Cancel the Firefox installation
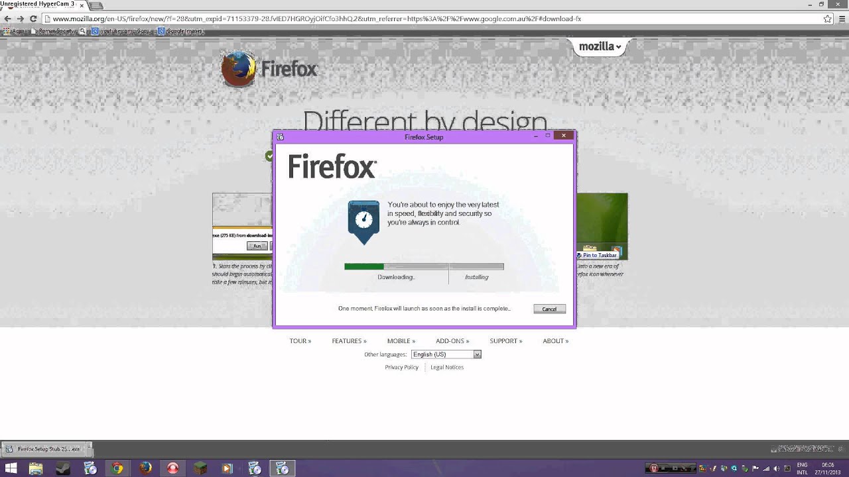Image resolution: width=849 pixels, height=477 pixels. pos(549,309)
